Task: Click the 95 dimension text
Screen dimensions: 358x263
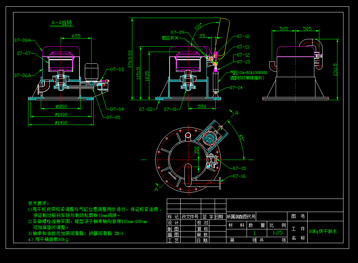Action: (202, 36)
